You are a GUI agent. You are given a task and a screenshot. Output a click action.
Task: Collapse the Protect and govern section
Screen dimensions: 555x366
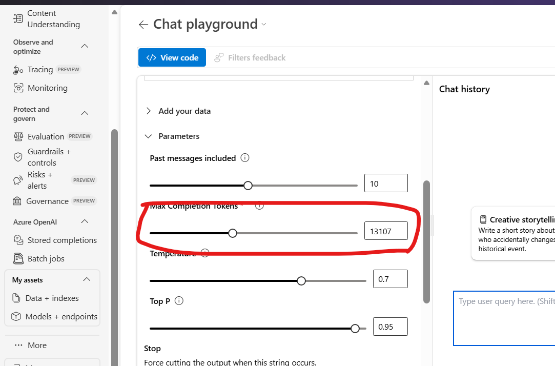click(85, 113)
